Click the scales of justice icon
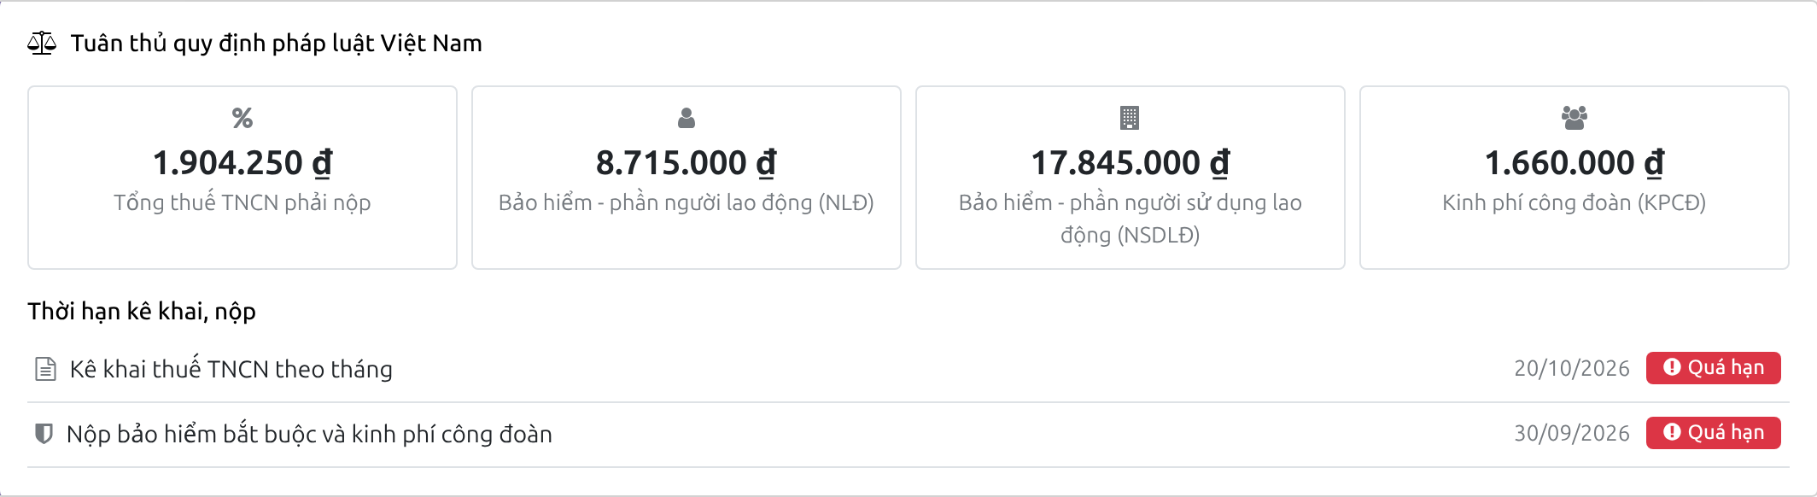 pyautogui.click(x=42, y=44)
